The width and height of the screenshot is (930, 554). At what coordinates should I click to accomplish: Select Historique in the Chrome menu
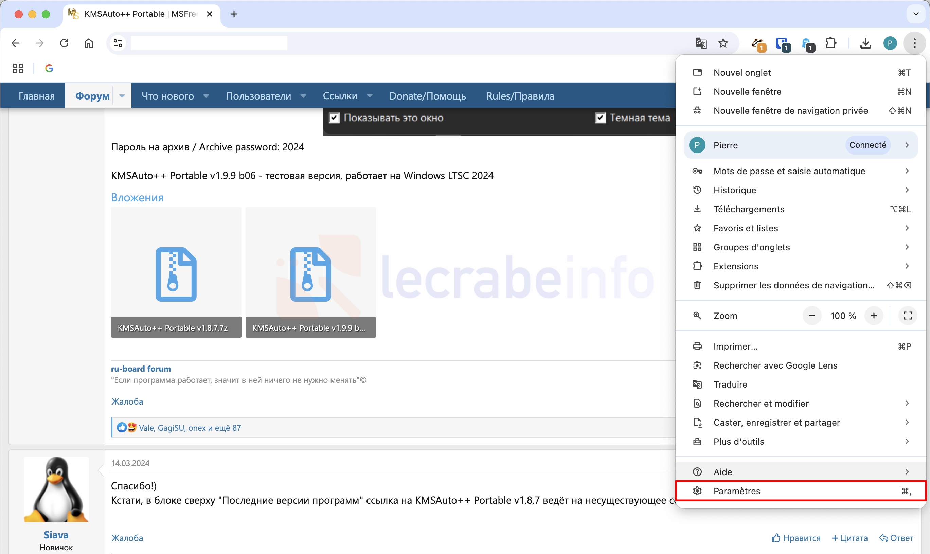click(734, 190)
